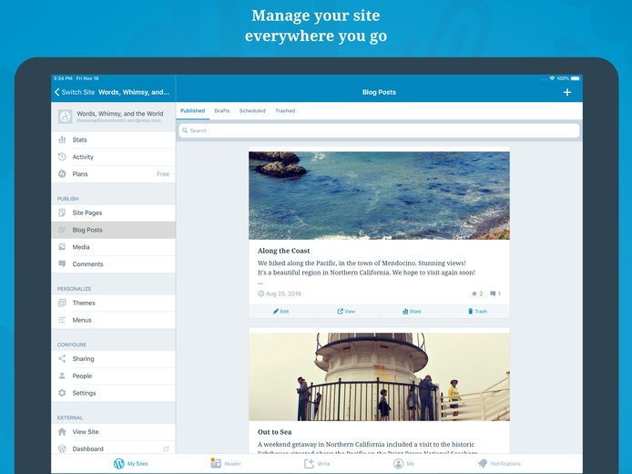Open the Menus list icon
Viewport: 632px width, 474px height.
pyautogui.click(x=62, y=320)
